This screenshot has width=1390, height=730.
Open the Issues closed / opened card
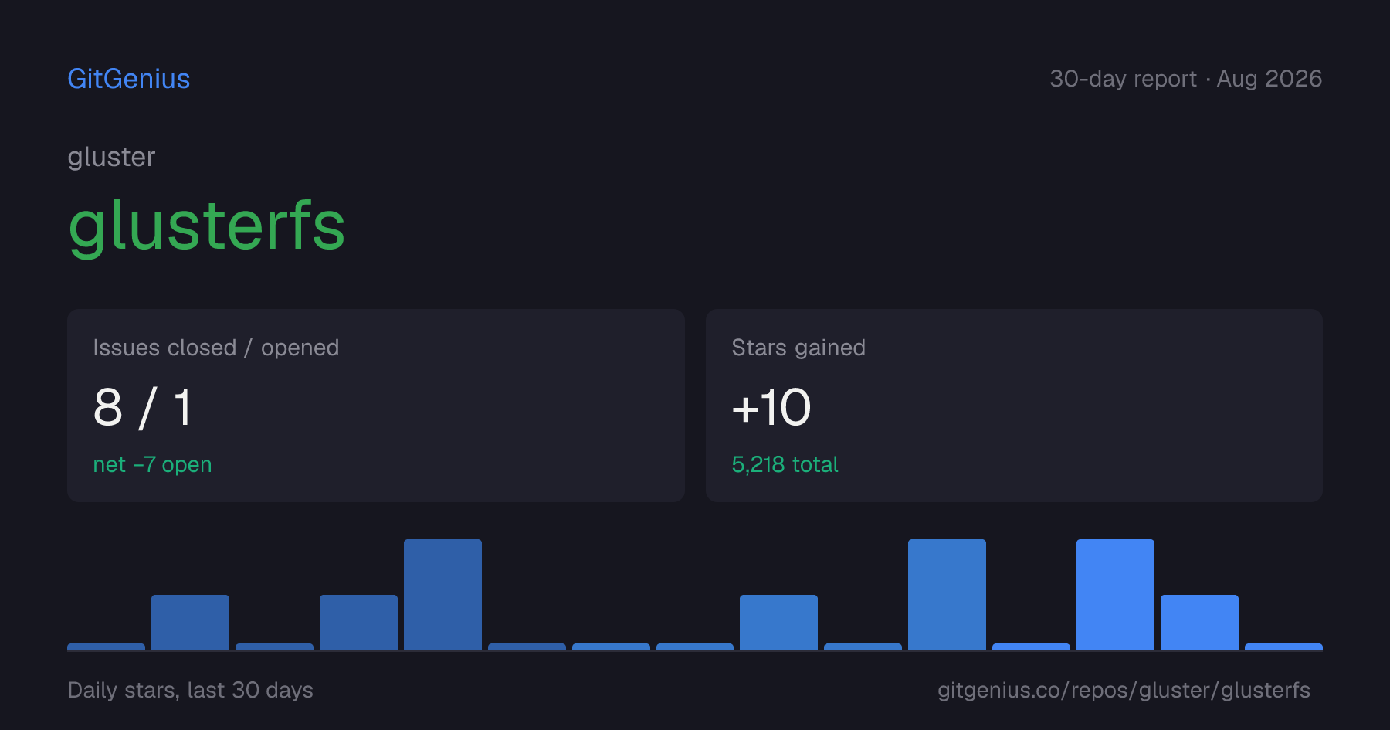point(376,406)
